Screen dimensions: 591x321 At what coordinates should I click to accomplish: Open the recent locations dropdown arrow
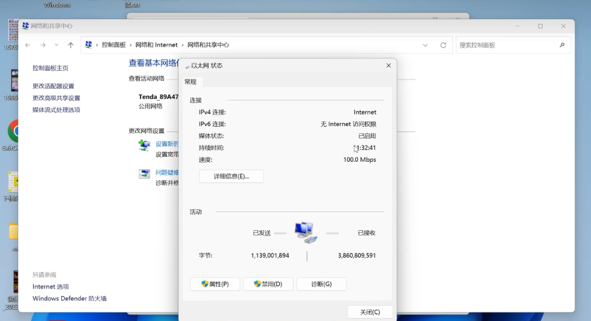56,45
